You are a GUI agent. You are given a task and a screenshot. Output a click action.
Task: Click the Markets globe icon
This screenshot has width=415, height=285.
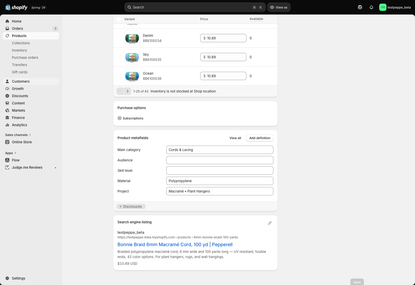point(7,110)
